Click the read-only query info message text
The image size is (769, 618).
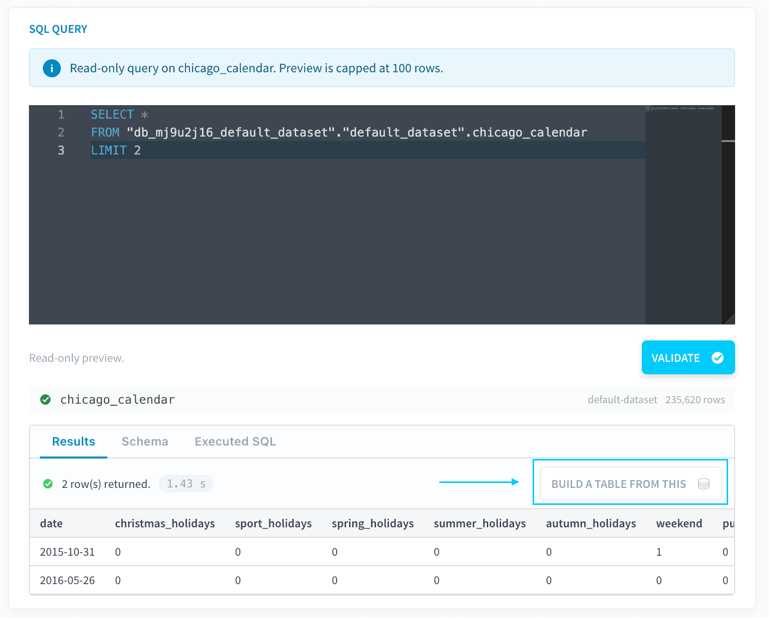(256, 68)
